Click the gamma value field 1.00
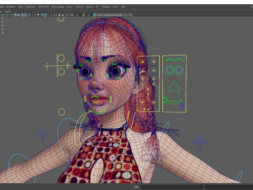 tap(89, 15)
